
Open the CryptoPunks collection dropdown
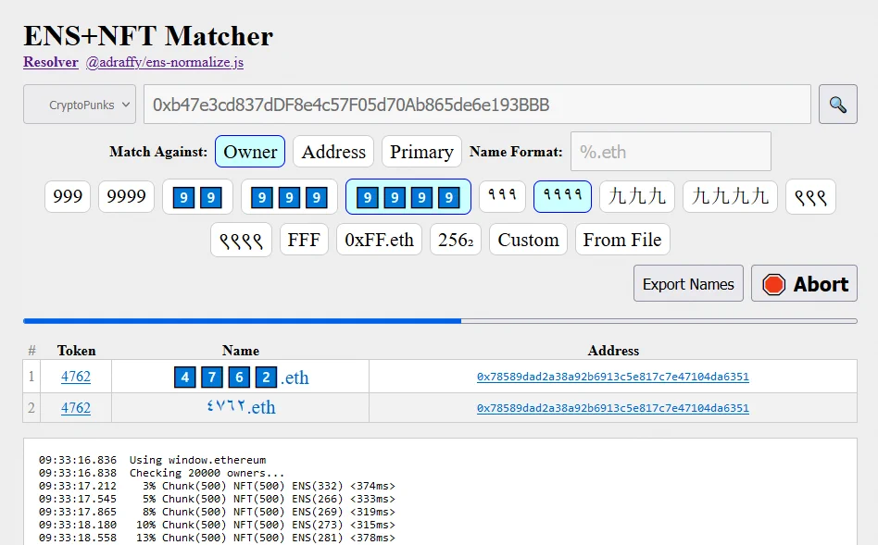(80, 104)
